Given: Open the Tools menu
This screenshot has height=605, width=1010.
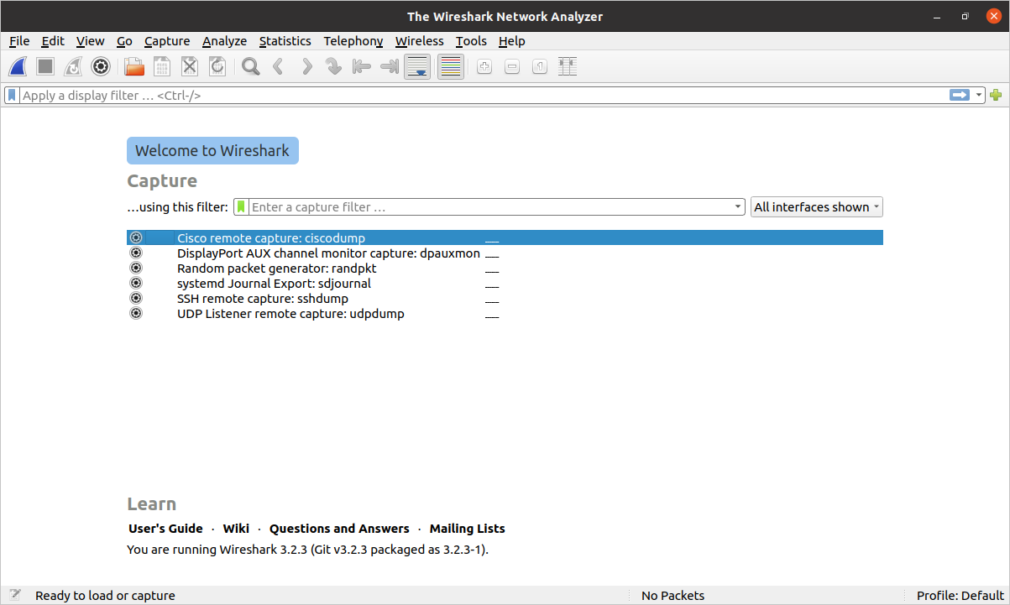Looking at the screenshot, I should [x=471, y=41].
